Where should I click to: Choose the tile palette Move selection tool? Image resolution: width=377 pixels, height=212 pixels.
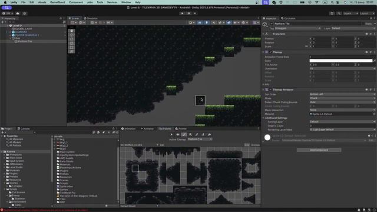coord(178,135)
